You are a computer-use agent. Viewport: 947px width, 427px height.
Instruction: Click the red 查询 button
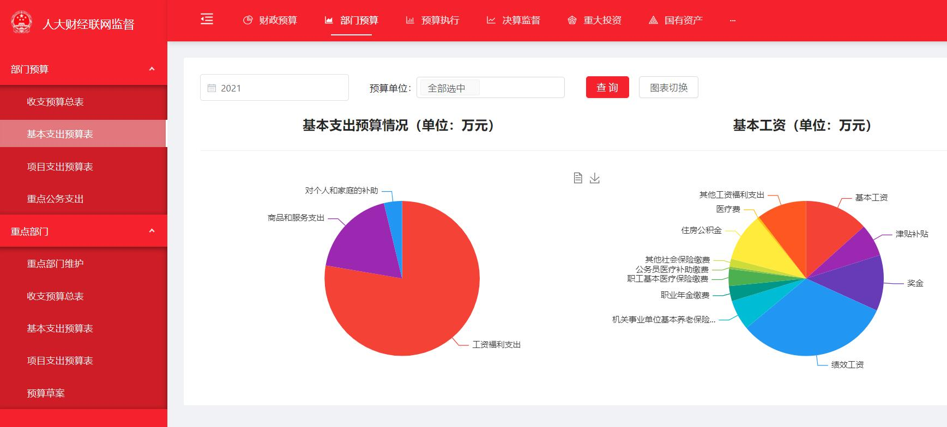click(x=607, y=87)
